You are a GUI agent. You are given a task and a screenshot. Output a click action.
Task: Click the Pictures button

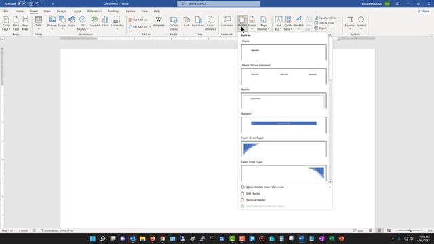[52, 23]
